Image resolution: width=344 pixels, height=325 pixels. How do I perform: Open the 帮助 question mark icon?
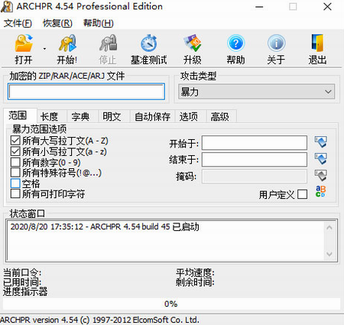click(235, 44)
